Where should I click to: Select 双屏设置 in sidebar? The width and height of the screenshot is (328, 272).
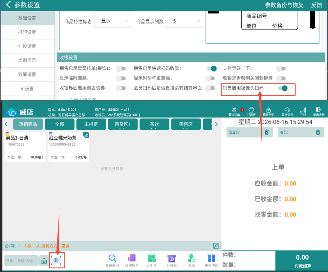pyautogui.click(x=27, y=74)
